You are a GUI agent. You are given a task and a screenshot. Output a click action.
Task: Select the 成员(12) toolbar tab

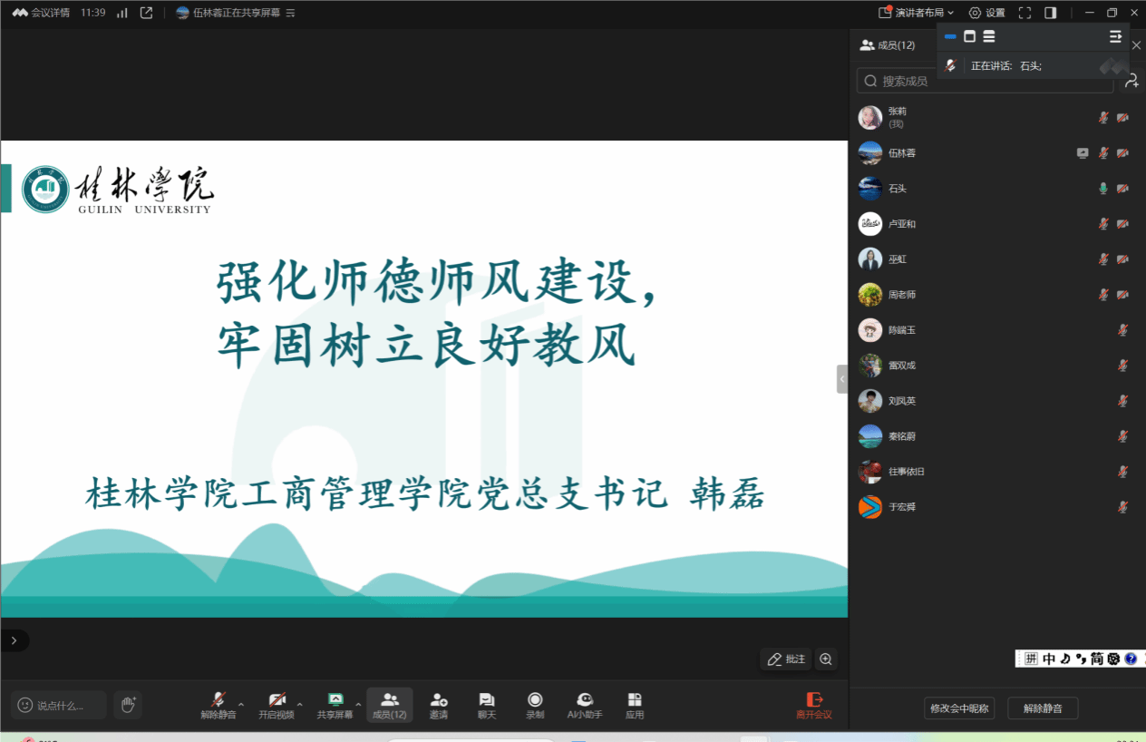(x=390, y=705)
